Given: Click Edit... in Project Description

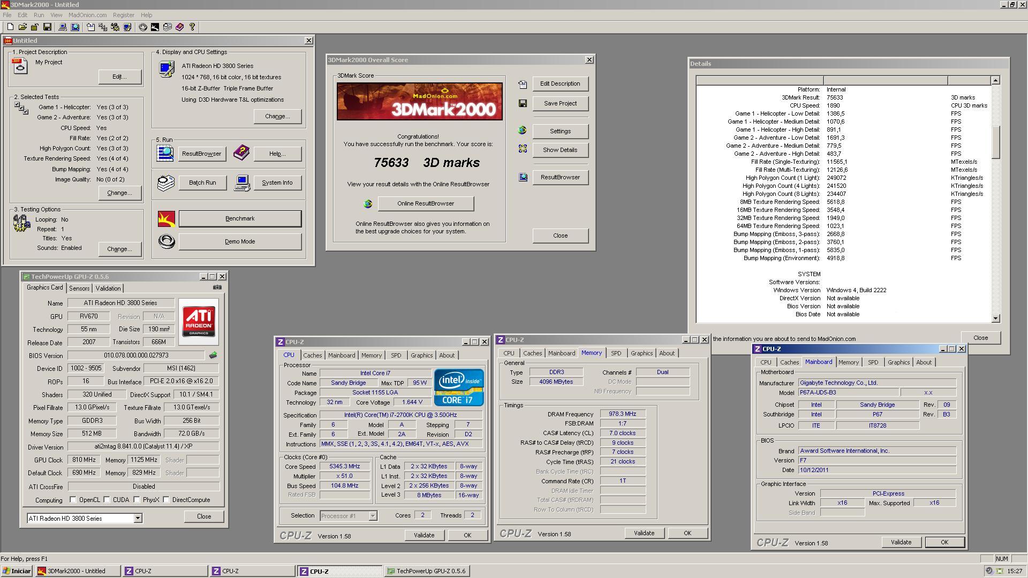Looking at the screenshot, I should point(120,77).
